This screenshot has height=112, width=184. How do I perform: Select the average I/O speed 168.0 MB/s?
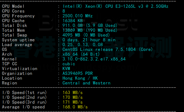[x=75, y=107]
